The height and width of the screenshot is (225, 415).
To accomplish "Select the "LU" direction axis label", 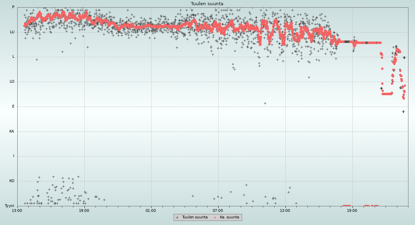I will click(x=12, y=32).
